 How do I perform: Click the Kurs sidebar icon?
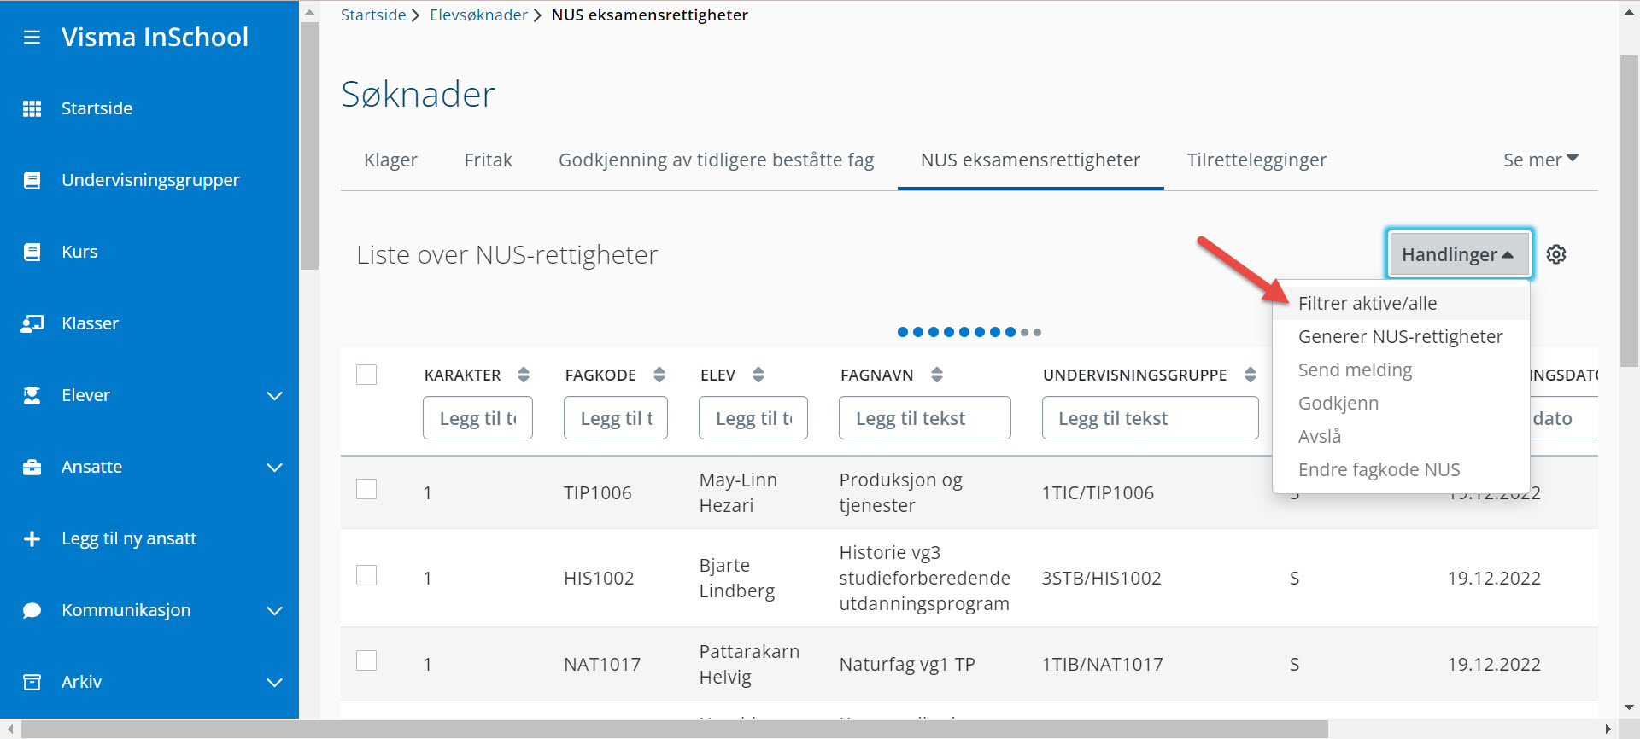coord(32,252)
